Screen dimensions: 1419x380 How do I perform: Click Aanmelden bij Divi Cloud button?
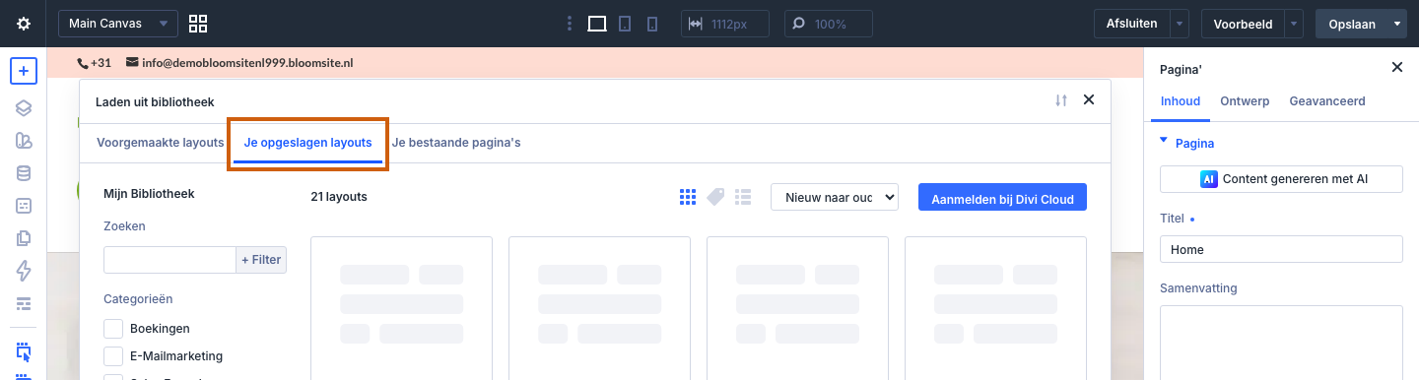(1002, 197)
